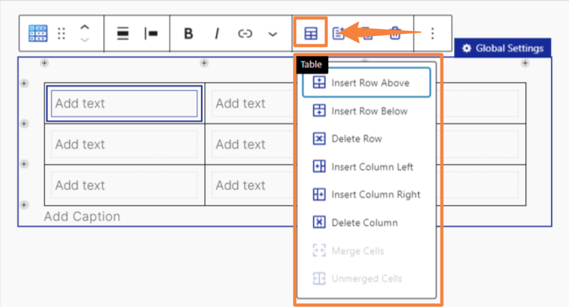
Task: Click the Unmerged Cells menu entry
Action: [x=367, y=279]
